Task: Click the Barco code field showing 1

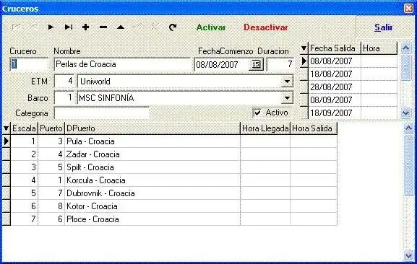Action: tap(64, 98)
